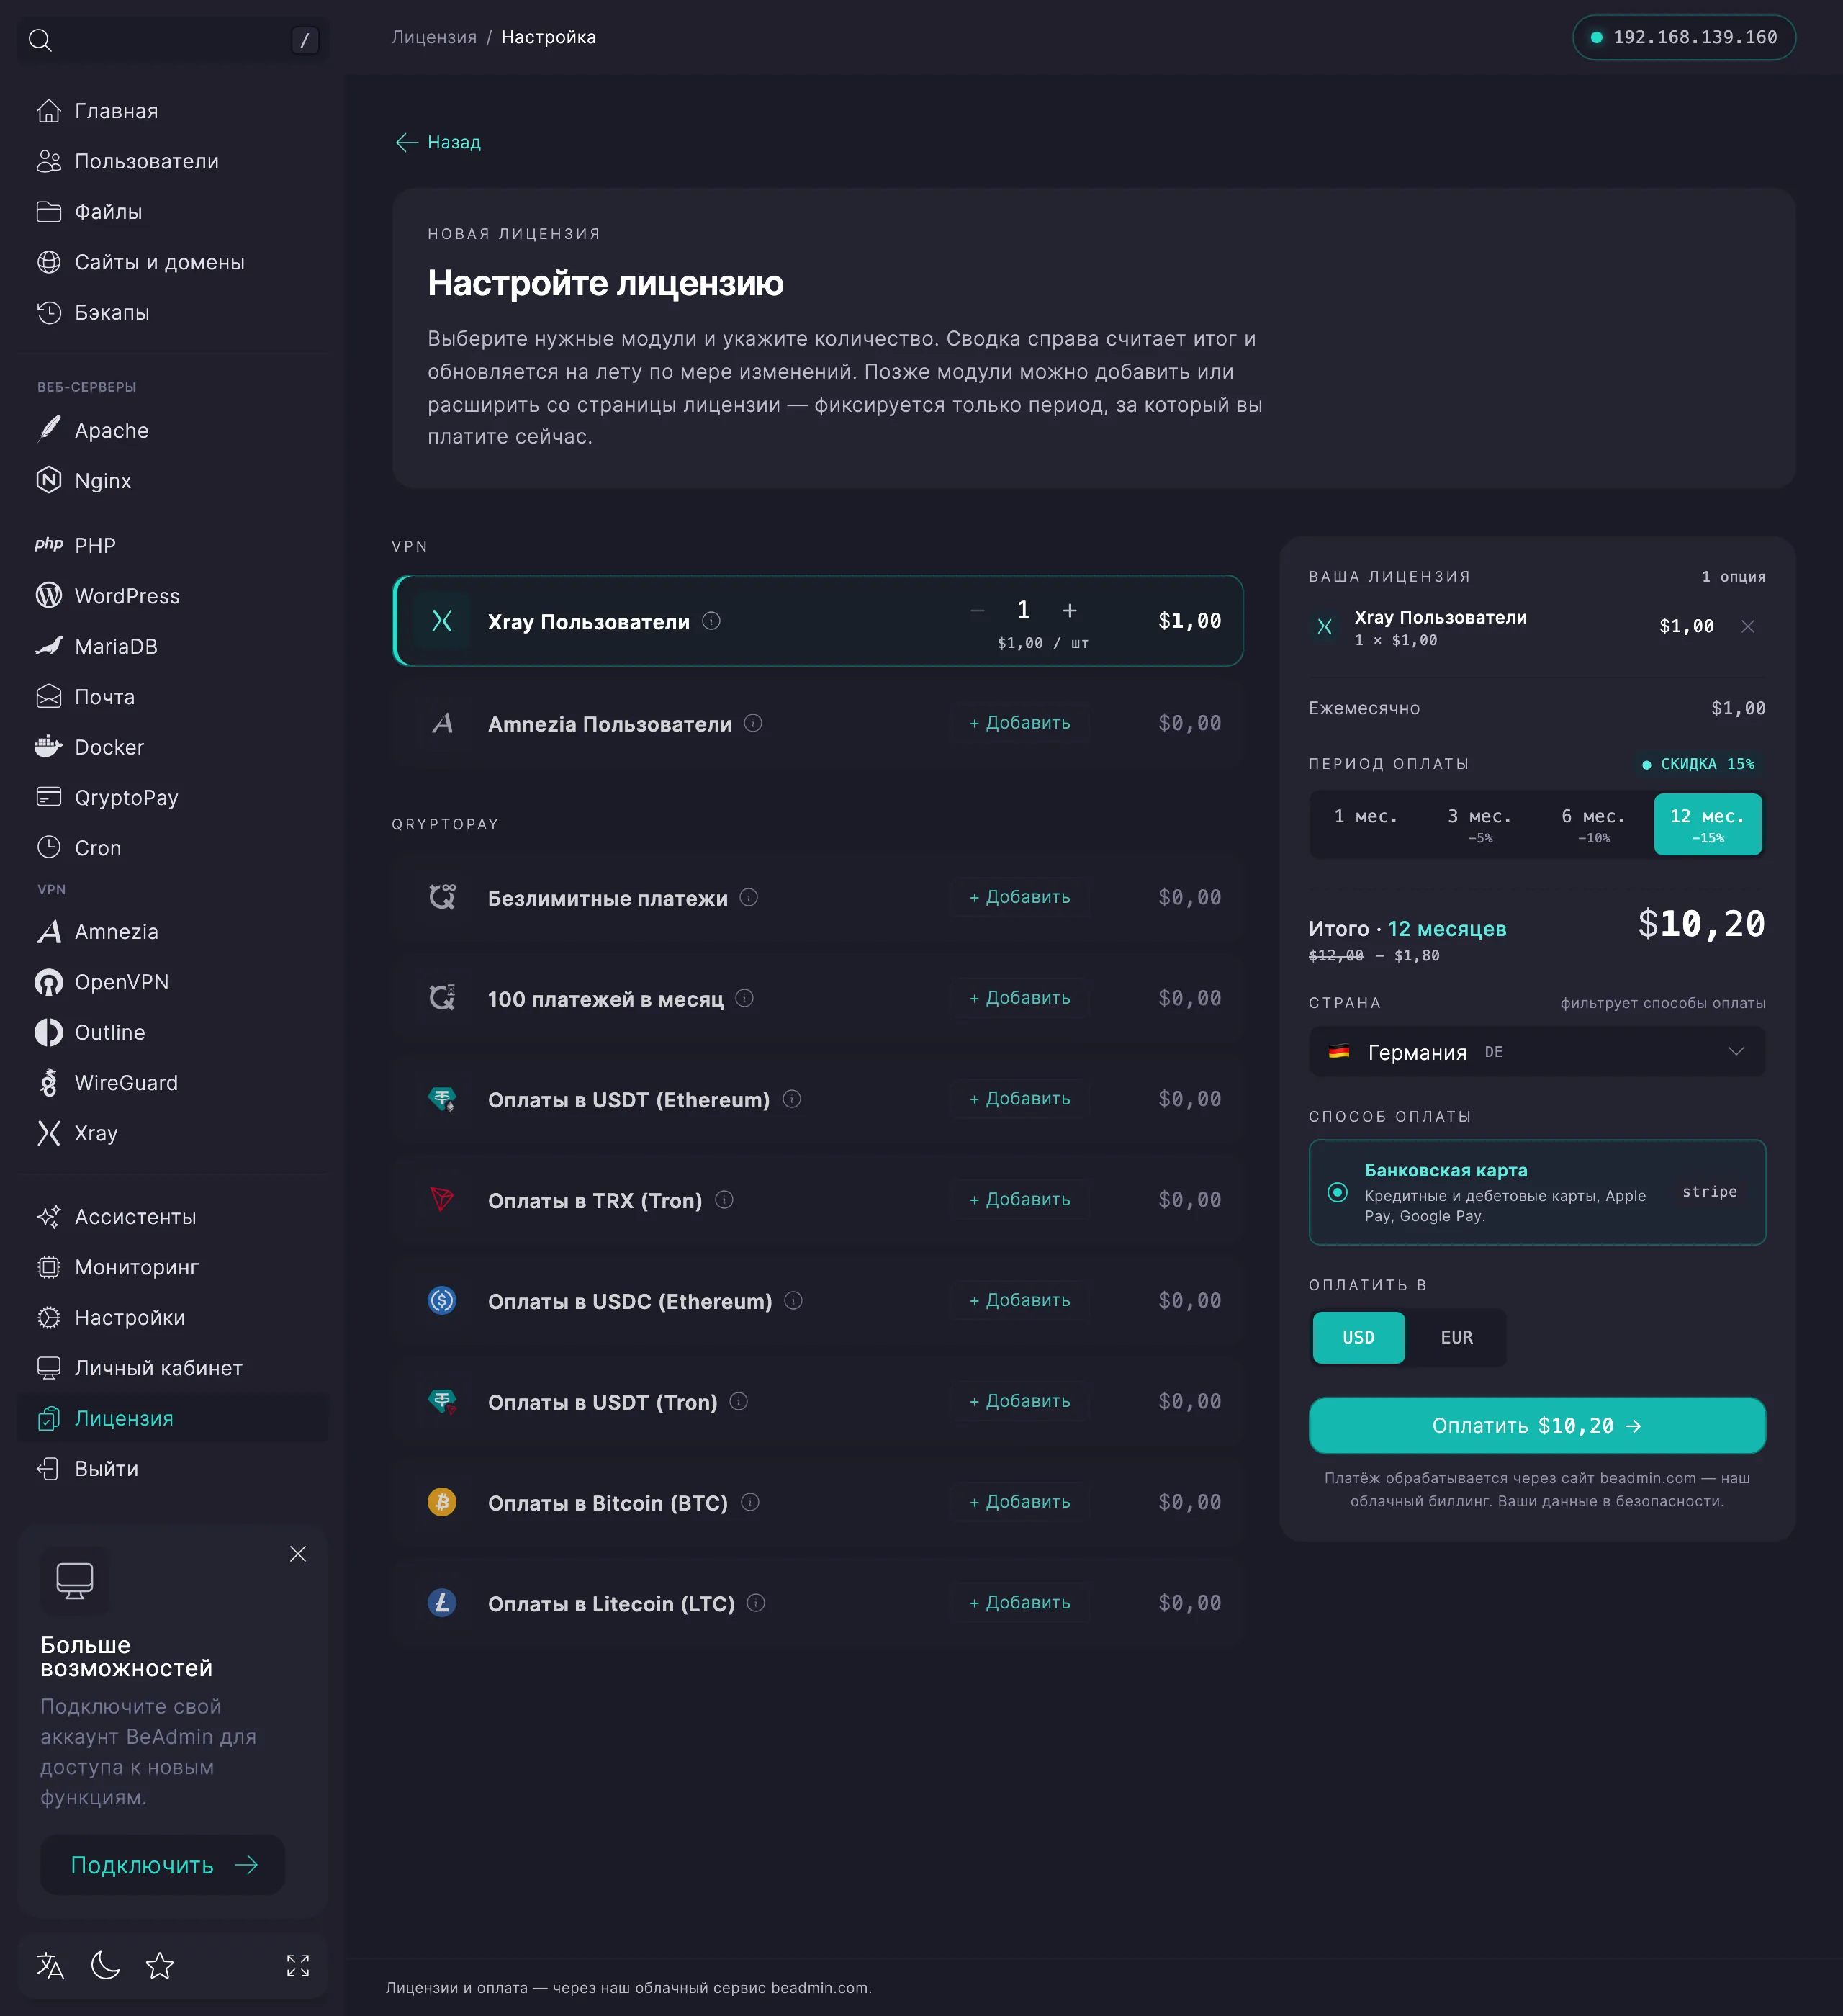This screenshot has height=2016, width=1843.
Task: Select USD payment currency
Action: coord(1358,1337)
